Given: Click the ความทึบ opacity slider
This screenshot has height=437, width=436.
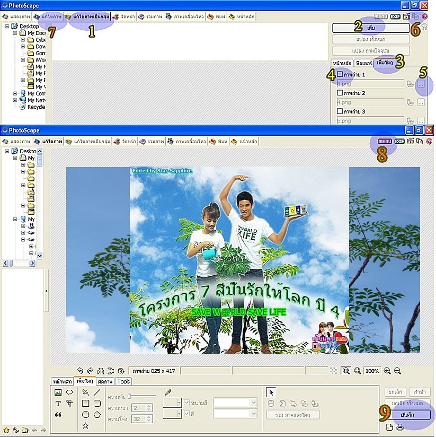Looking at the screenshot, I should tap(143, 396).
